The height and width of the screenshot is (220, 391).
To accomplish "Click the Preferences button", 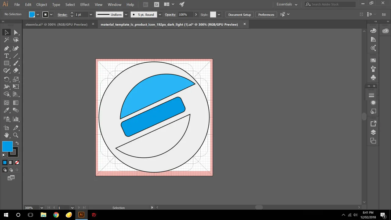I will (x=266, y=14).
